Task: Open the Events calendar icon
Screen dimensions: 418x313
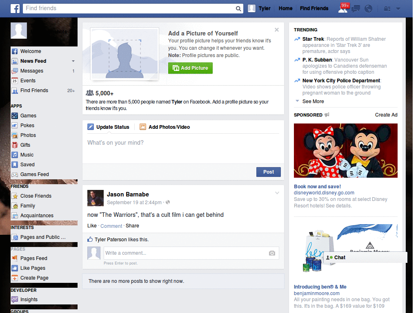Action: coord(15,81)
